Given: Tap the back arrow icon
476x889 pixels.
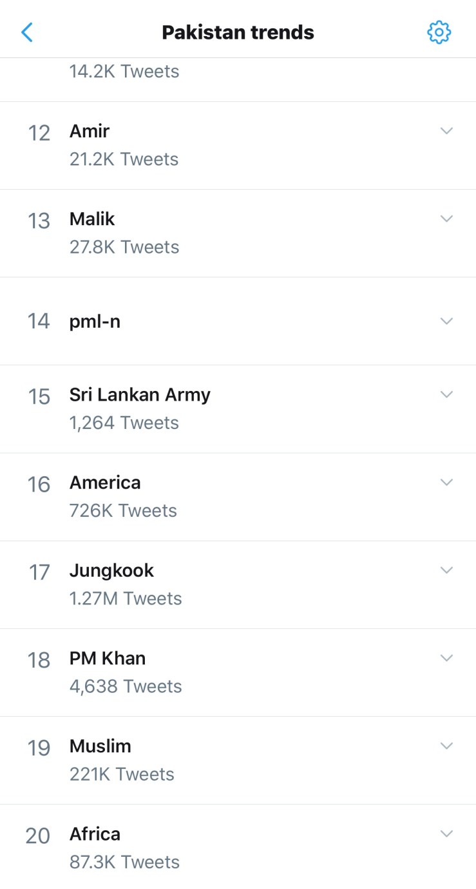Looking at the screenshot, I should click(x=27, y=32).
